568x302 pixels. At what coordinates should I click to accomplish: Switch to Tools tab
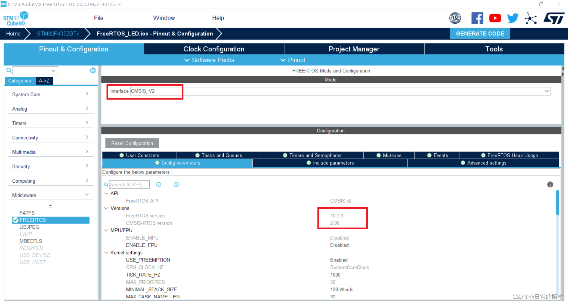click(494, 49)
